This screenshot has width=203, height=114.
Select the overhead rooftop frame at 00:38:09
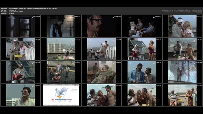tap(61, 72)
